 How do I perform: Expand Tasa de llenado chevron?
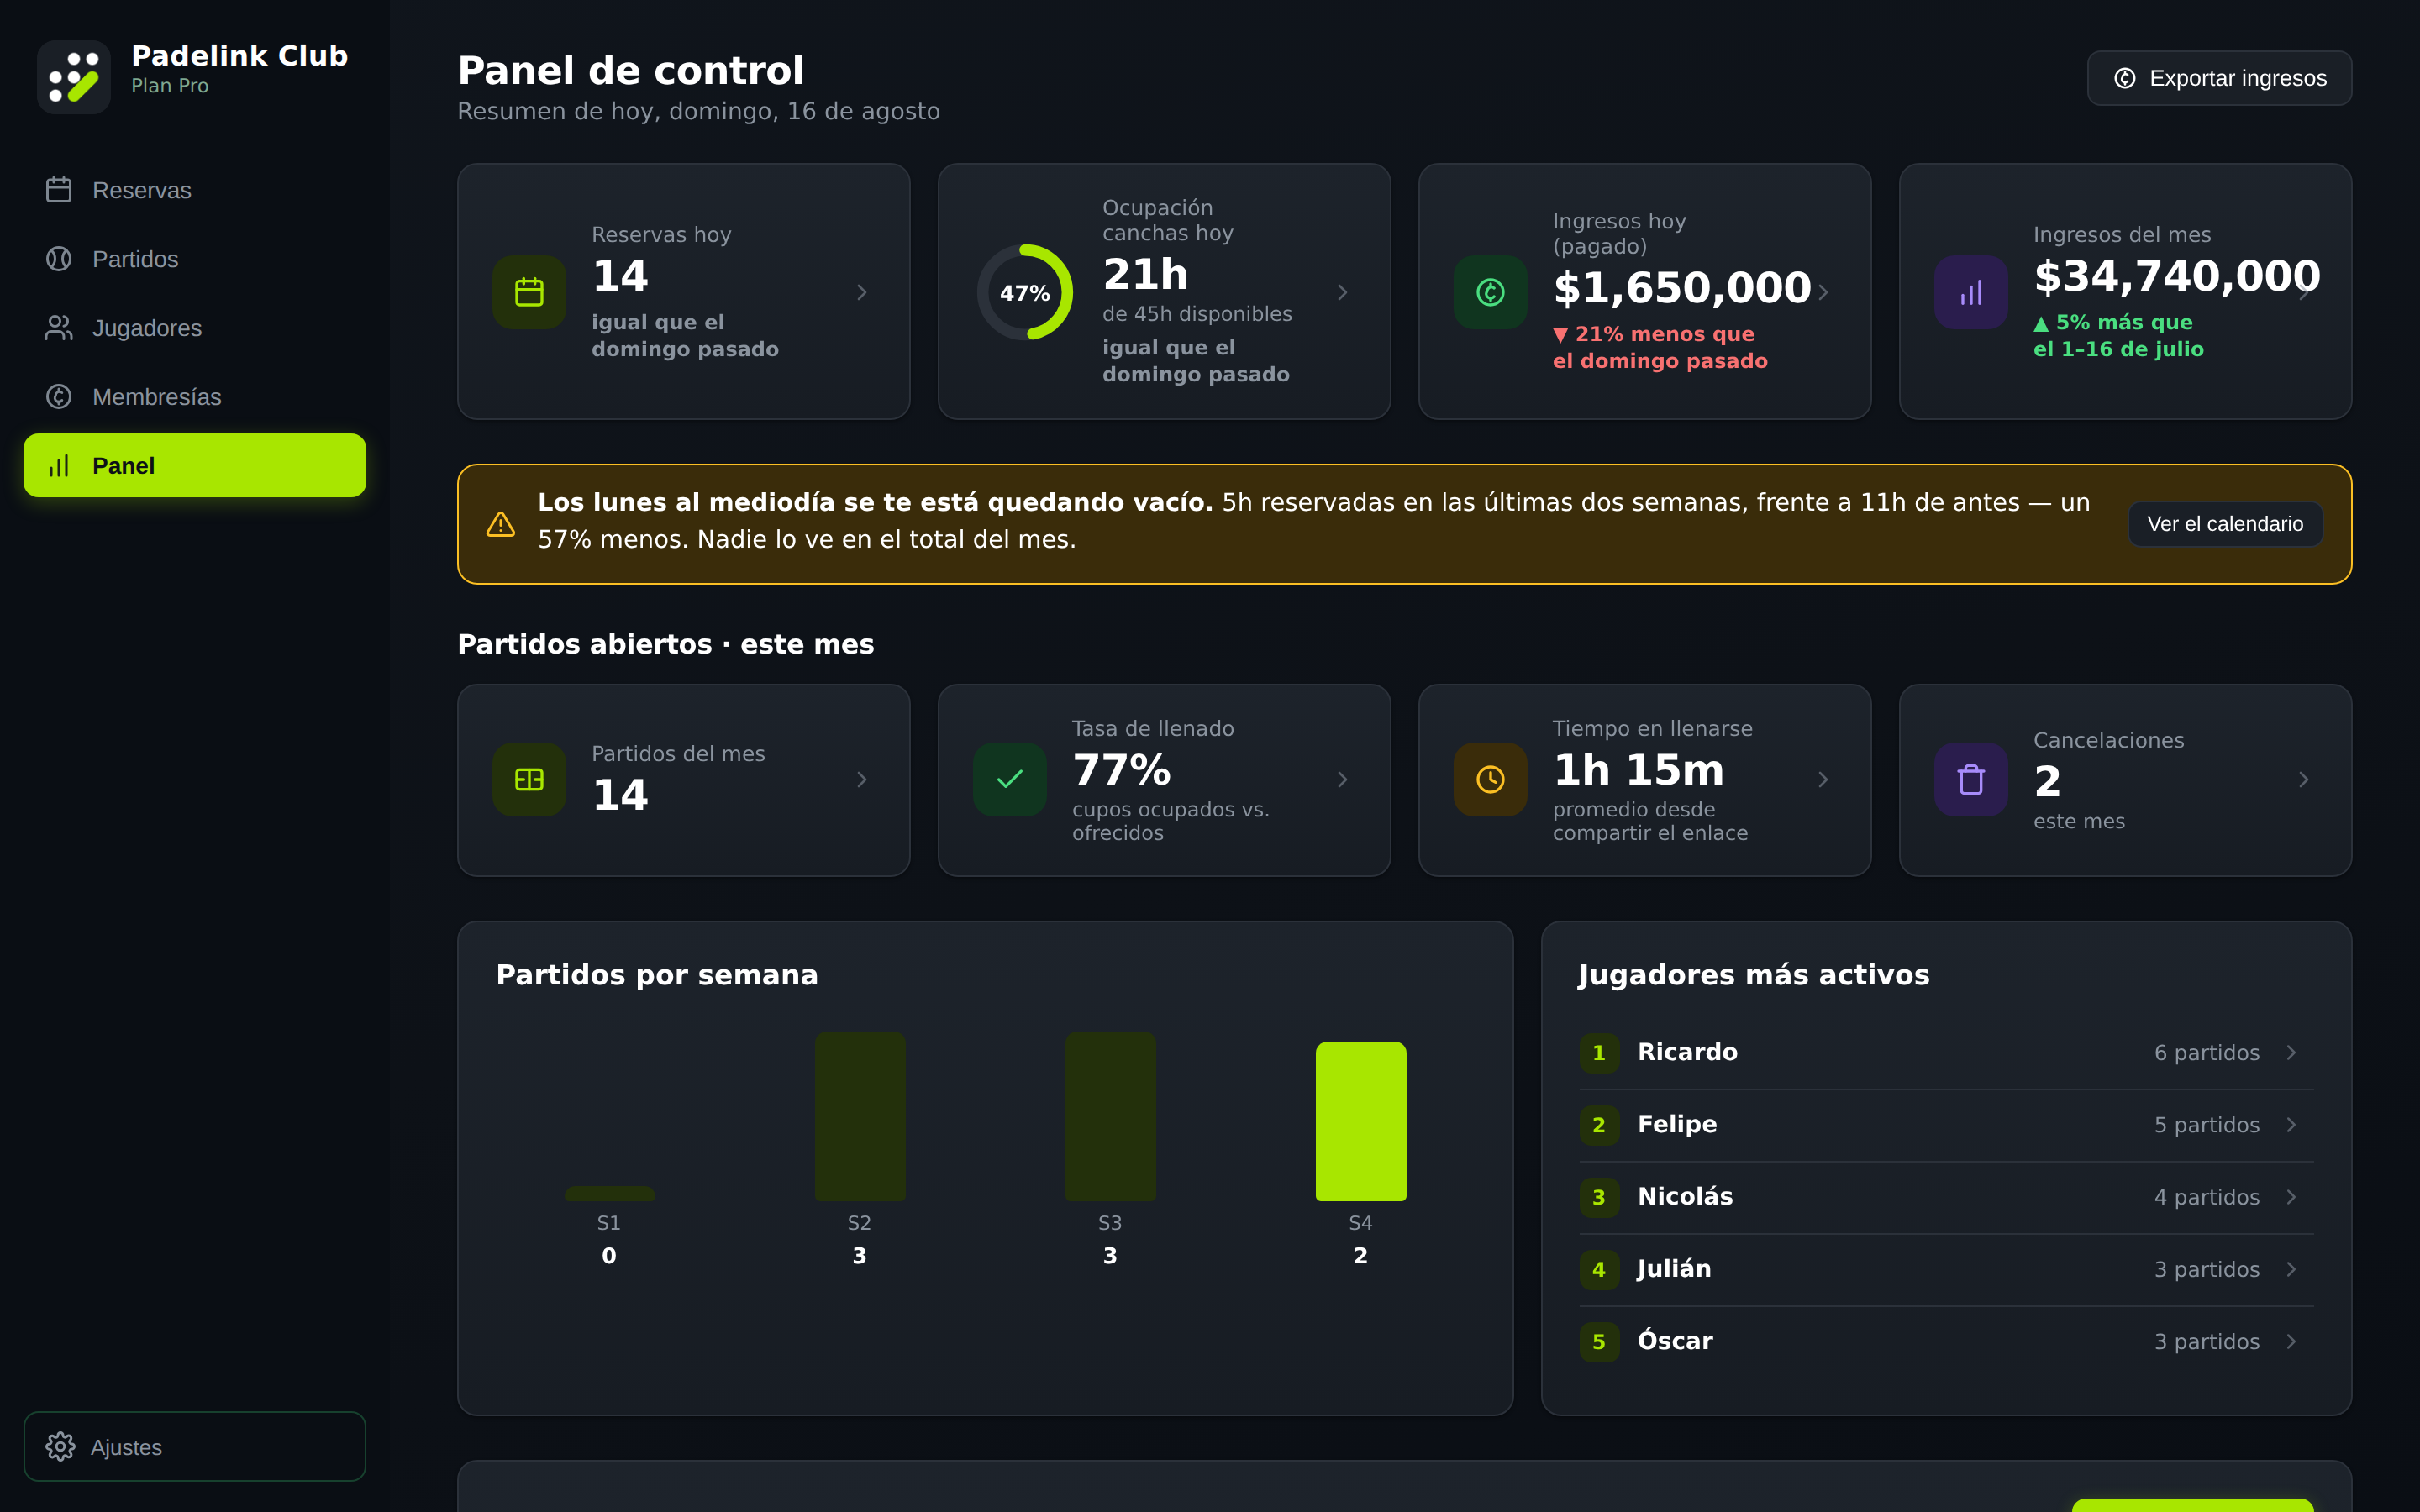pos(1343,779)
